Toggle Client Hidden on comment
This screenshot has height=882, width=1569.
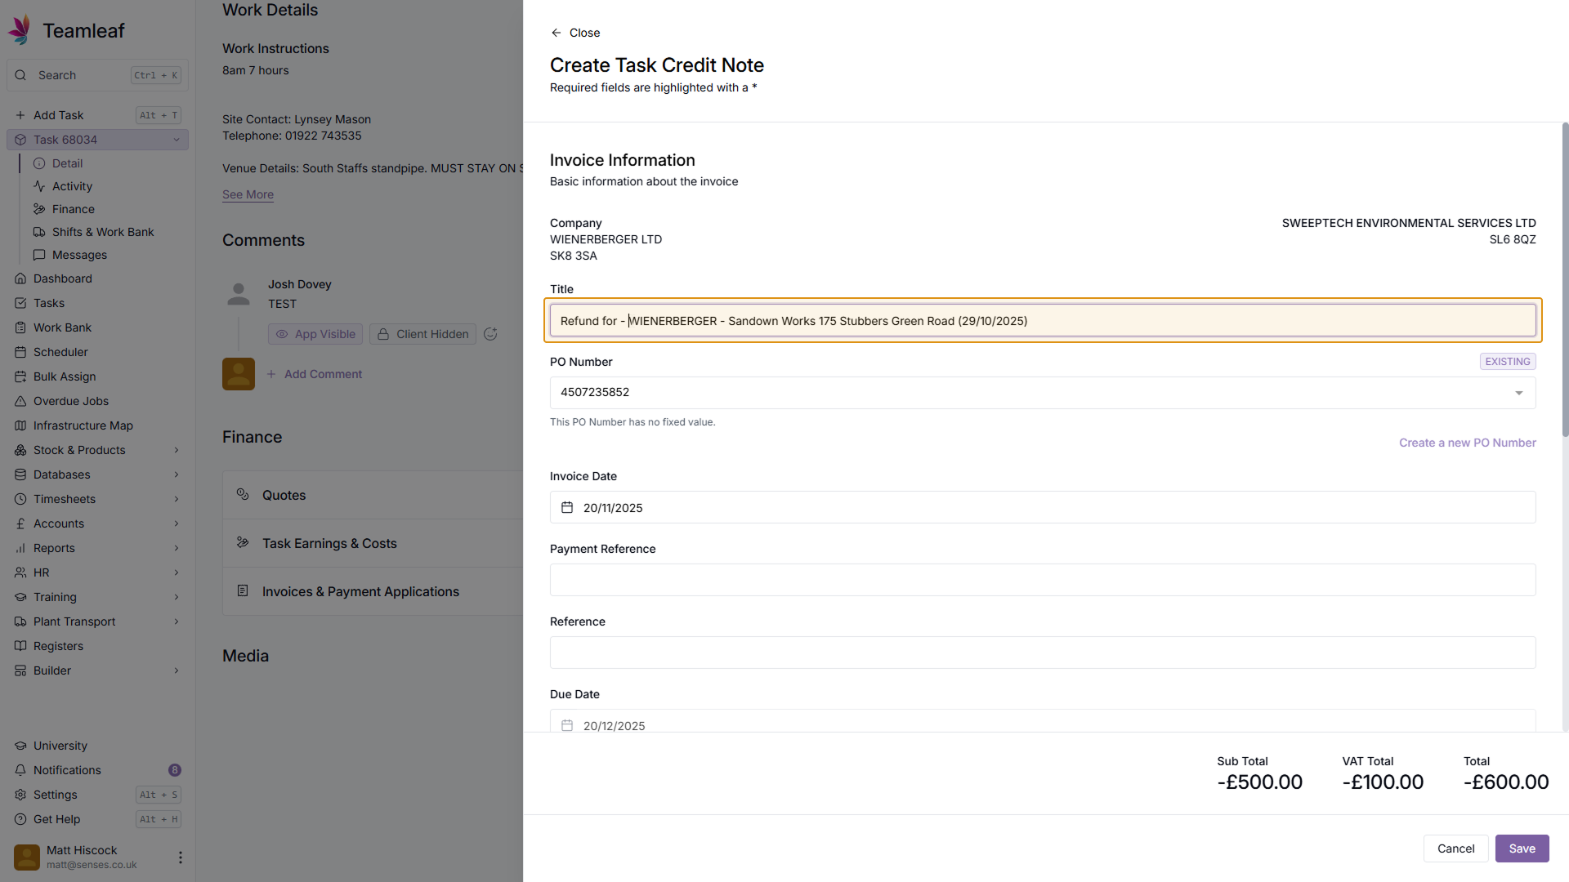click(x=422, y=334)
